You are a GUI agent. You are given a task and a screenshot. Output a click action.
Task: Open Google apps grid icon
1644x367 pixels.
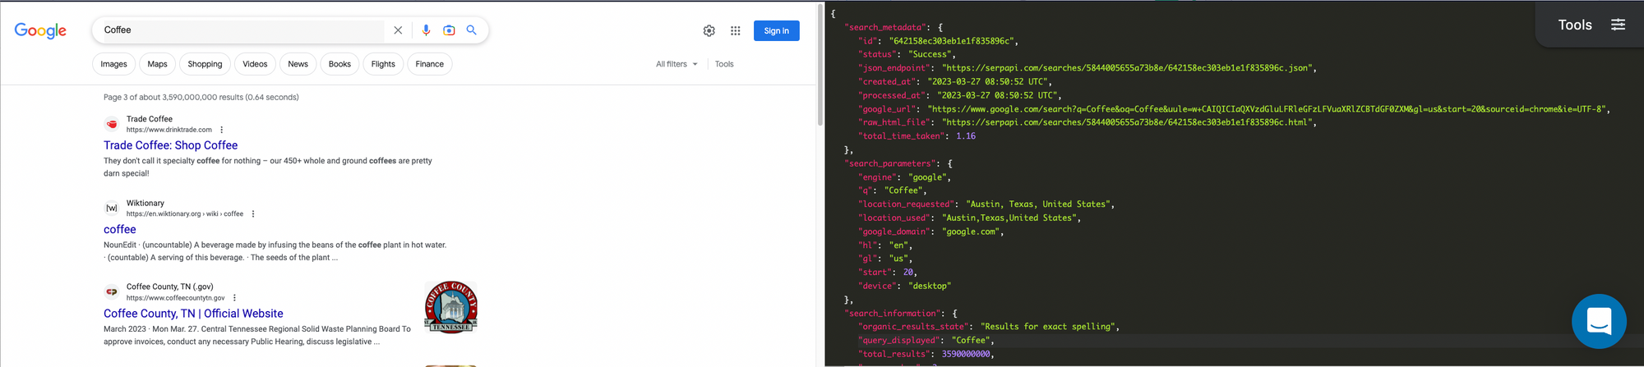click(736, 30)
